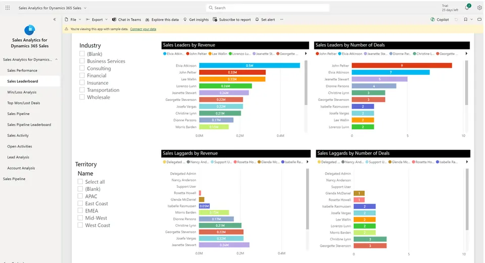Screen dimensions: 485x263
Task: Click the bell Set alert icon
Action: (257, 20)
